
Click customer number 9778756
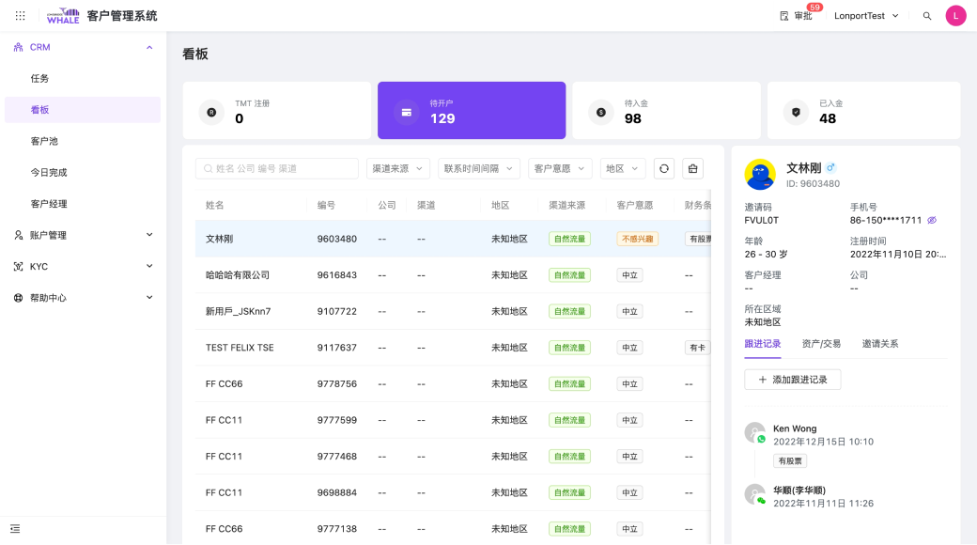coord(337,384)
